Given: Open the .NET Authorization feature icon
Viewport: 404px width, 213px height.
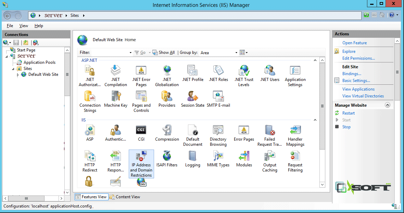Looking at the screenshot, I should click(90, 76).
